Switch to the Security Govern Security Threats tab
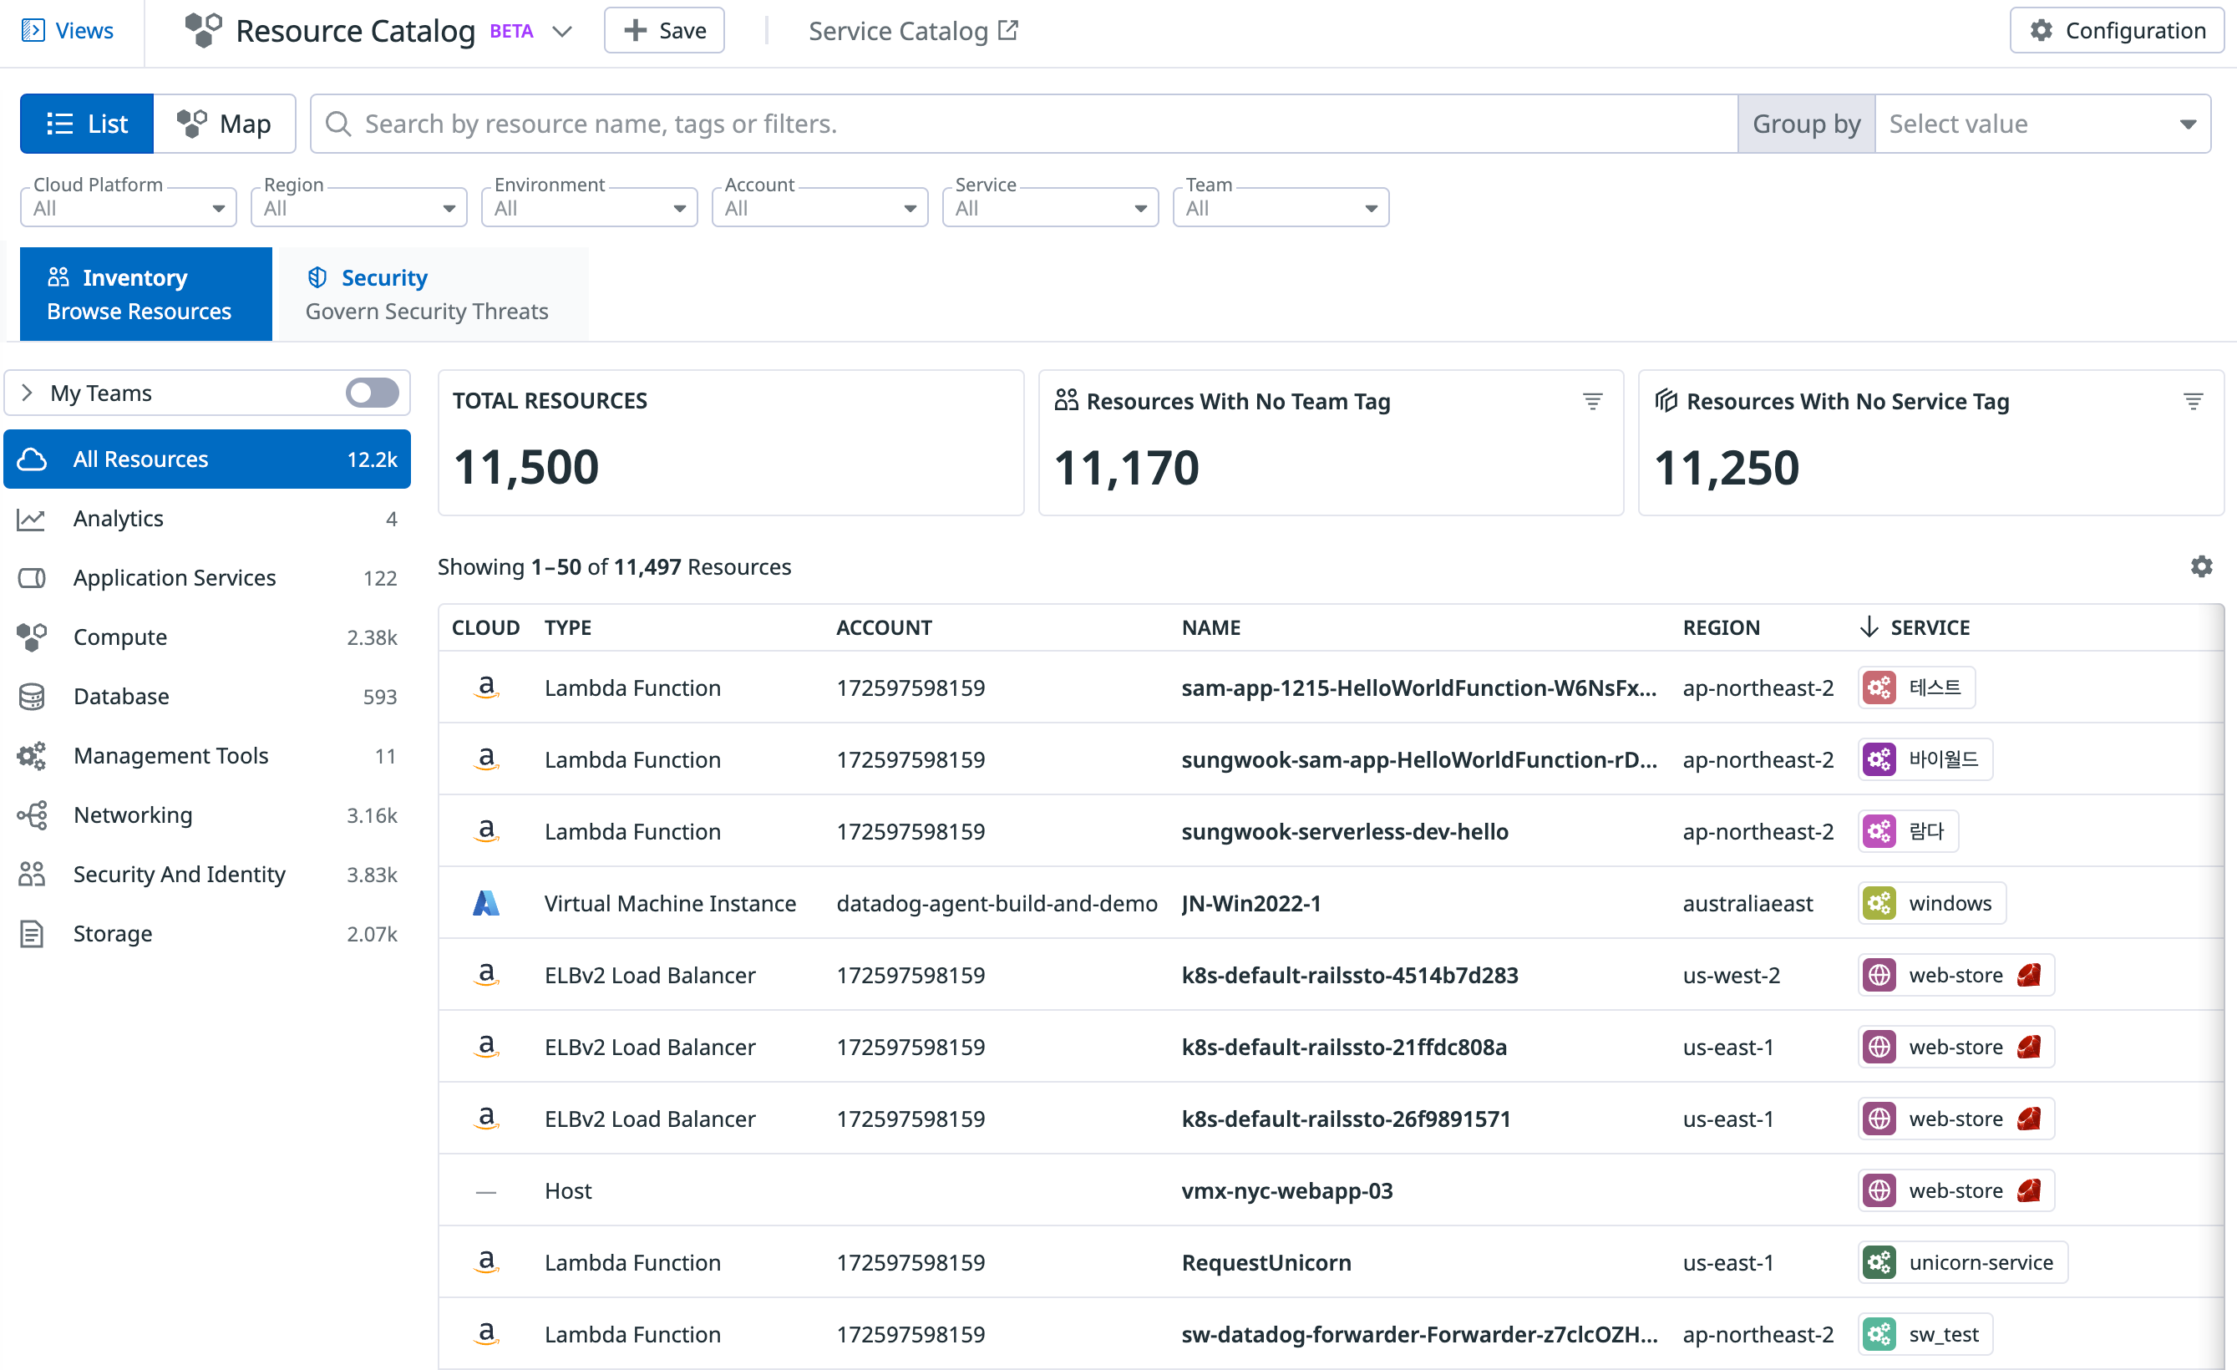 tap(427, 293)
